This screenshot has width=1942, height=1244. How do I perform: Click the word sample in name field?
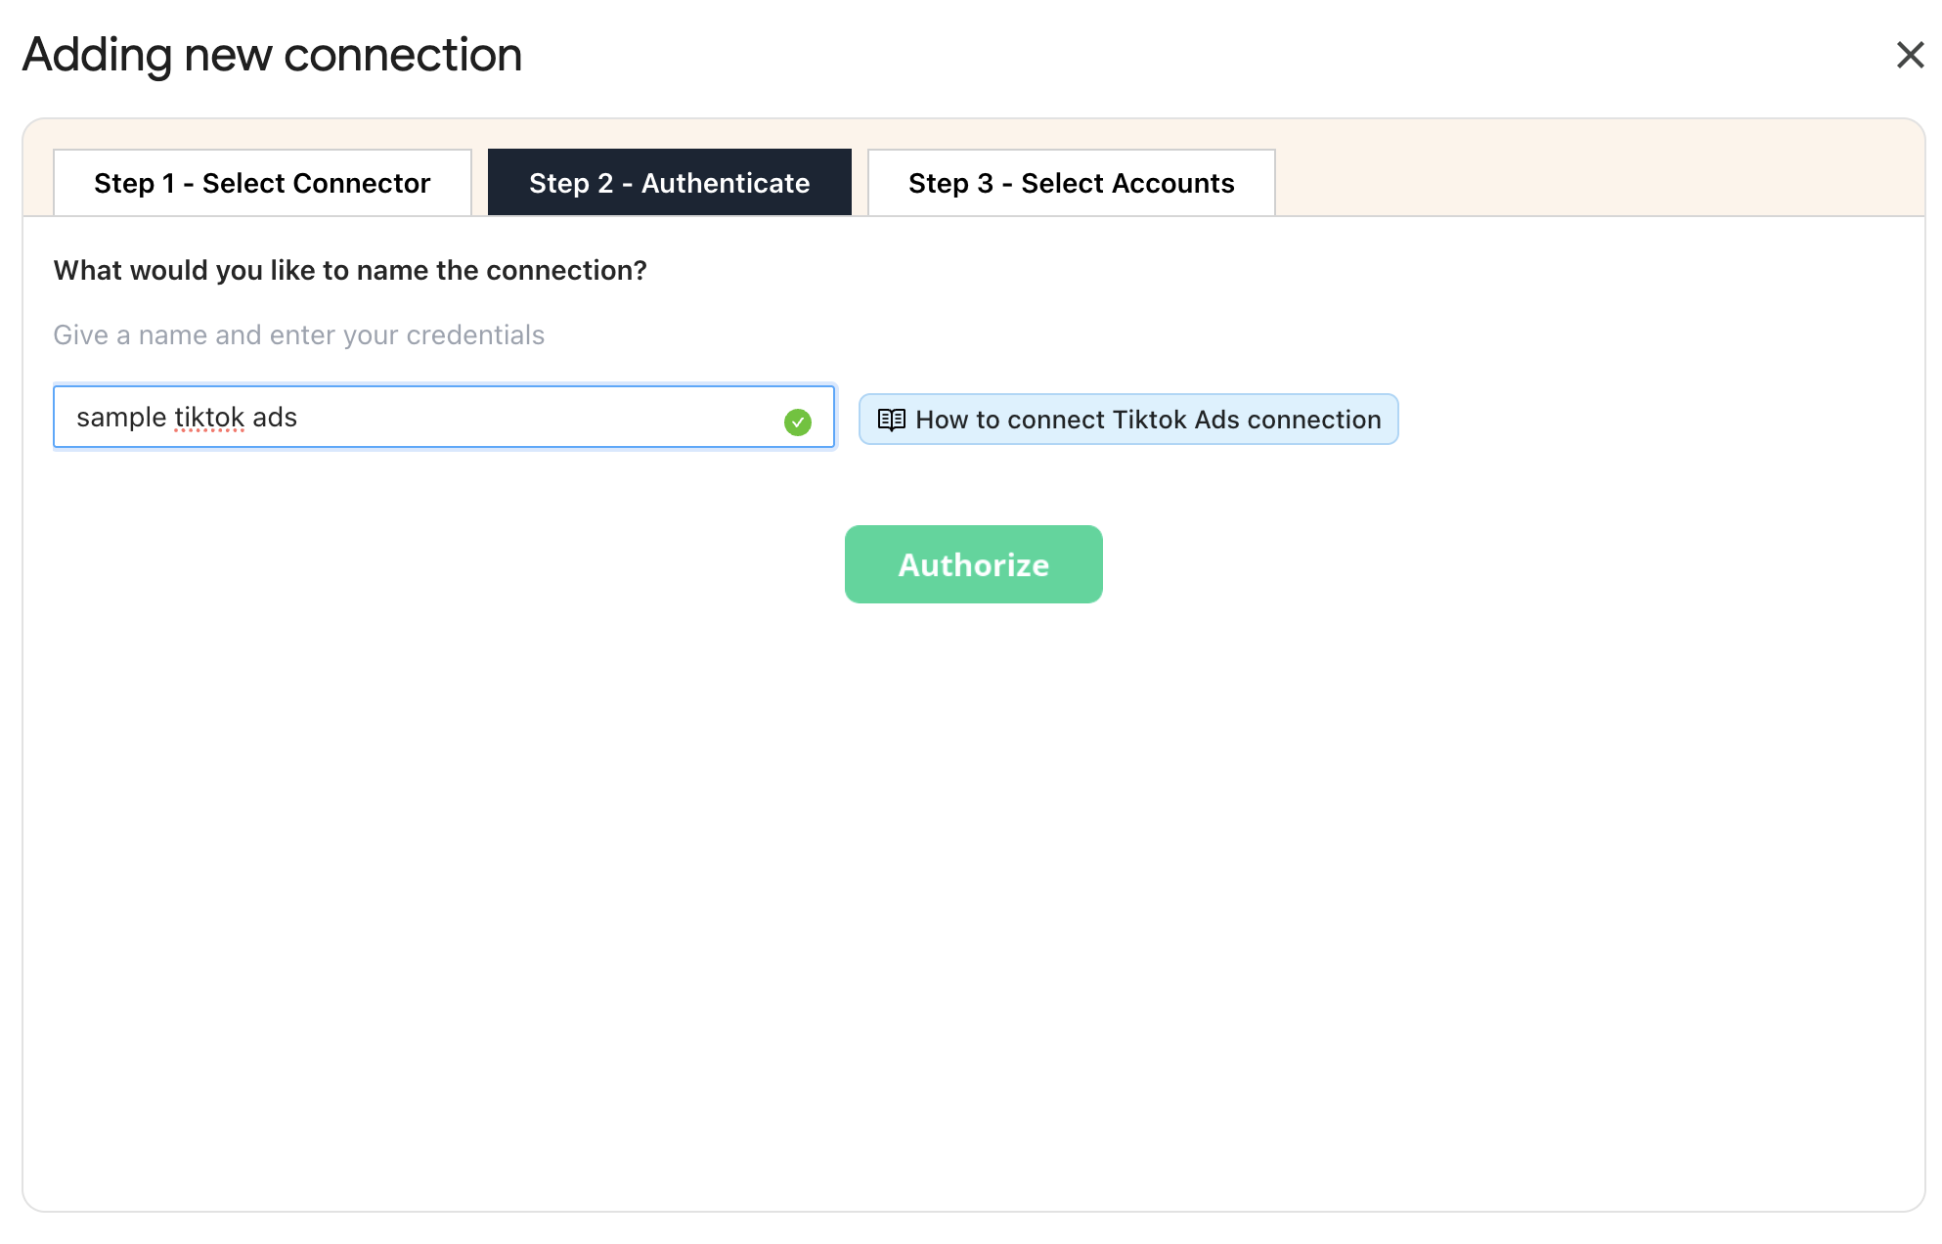point(121,418)
